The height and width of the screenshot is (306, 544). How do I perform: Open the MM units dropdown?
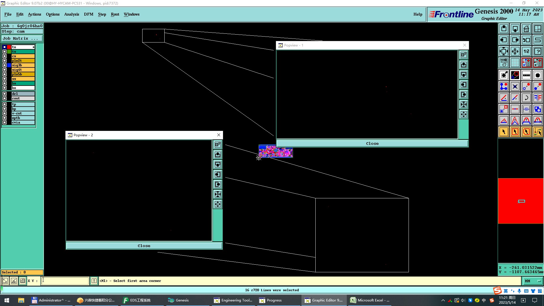[533, 281]
